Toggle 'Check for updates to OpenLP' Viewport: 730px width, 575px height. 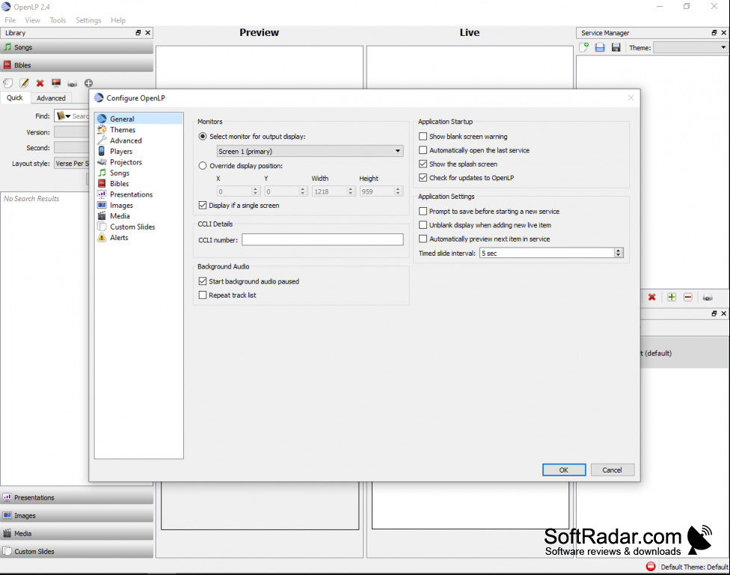pos(423,177)
